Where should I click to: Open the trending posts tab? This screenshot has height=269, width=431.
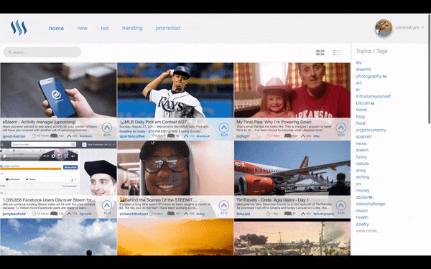click(132, 28)
